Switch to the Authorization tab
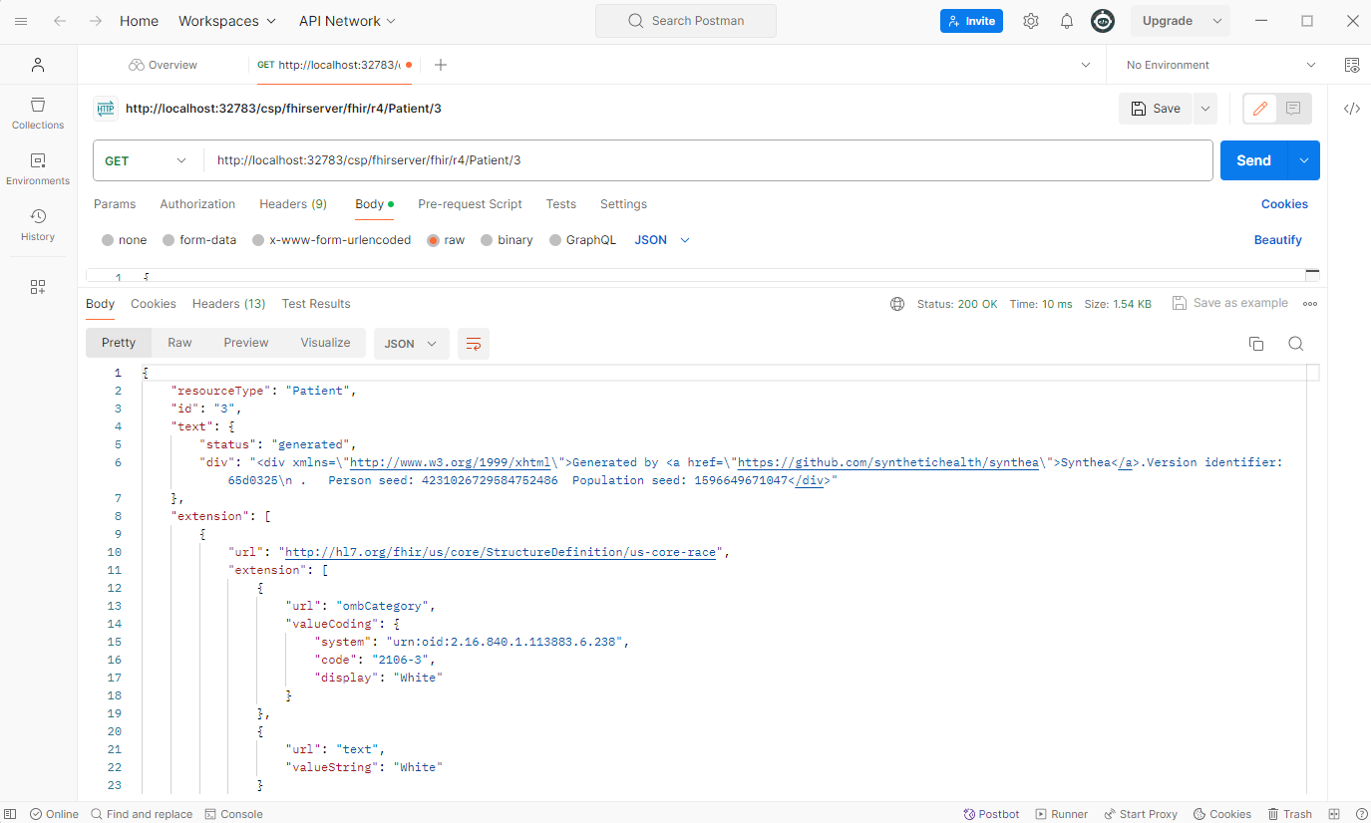This screenshot has height=823, width=1371. coord(197,204)
